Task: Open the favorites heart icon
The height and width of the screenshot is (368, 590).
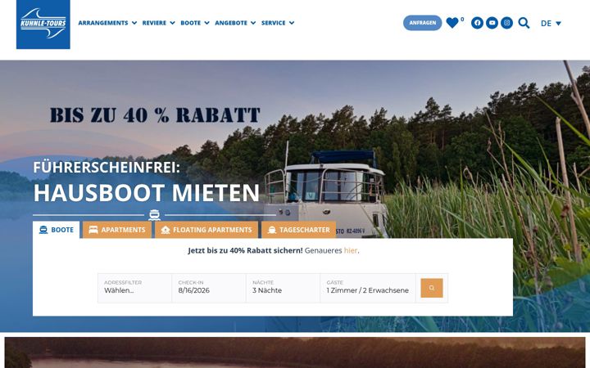Action: [452, 23]
